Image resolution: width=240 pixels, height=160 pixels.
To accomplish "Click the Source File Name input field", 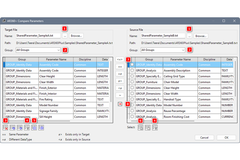I will coord(163,36).
